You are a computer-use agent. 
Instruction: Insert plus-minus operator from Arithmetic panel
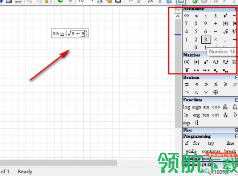216,16
